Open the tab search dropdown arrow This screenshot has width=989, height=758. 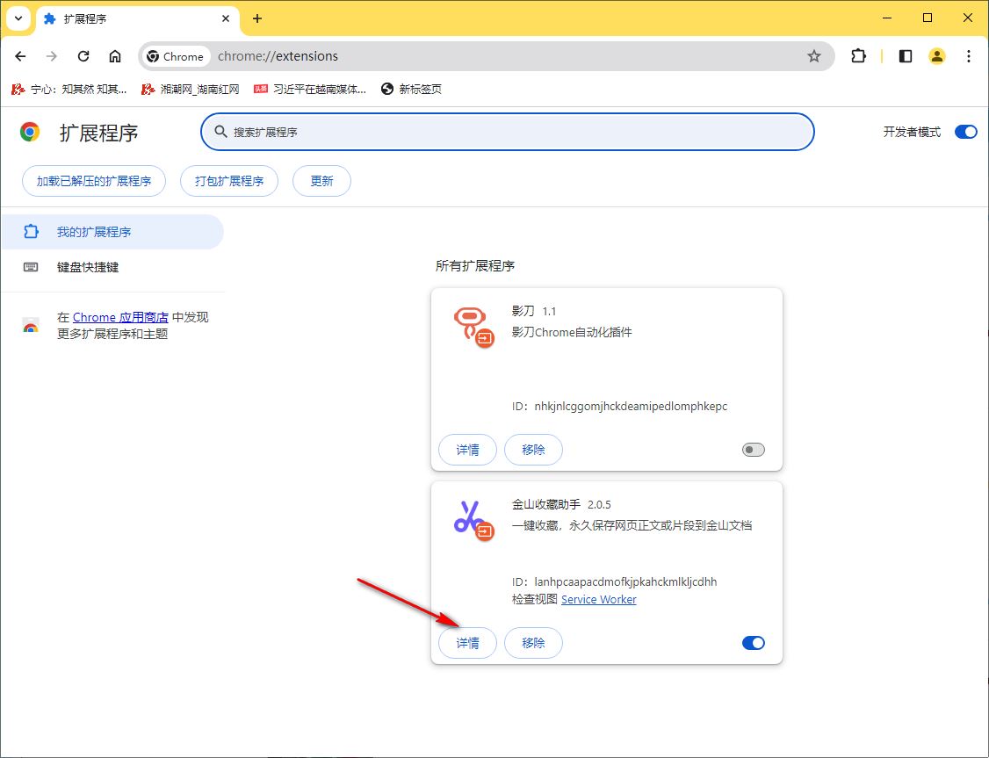tap(18, 18)
